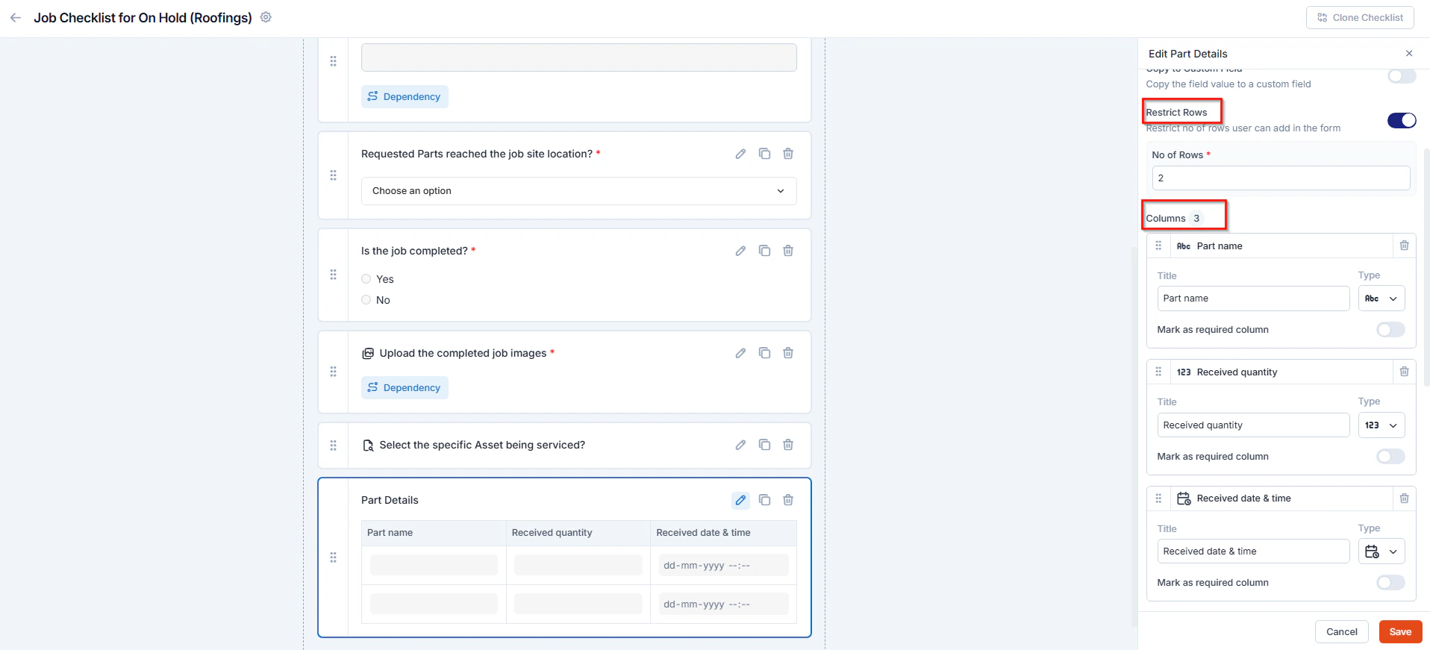
Task: Grab drag handle of Part name column
Action: click(x=1158, y=246)
